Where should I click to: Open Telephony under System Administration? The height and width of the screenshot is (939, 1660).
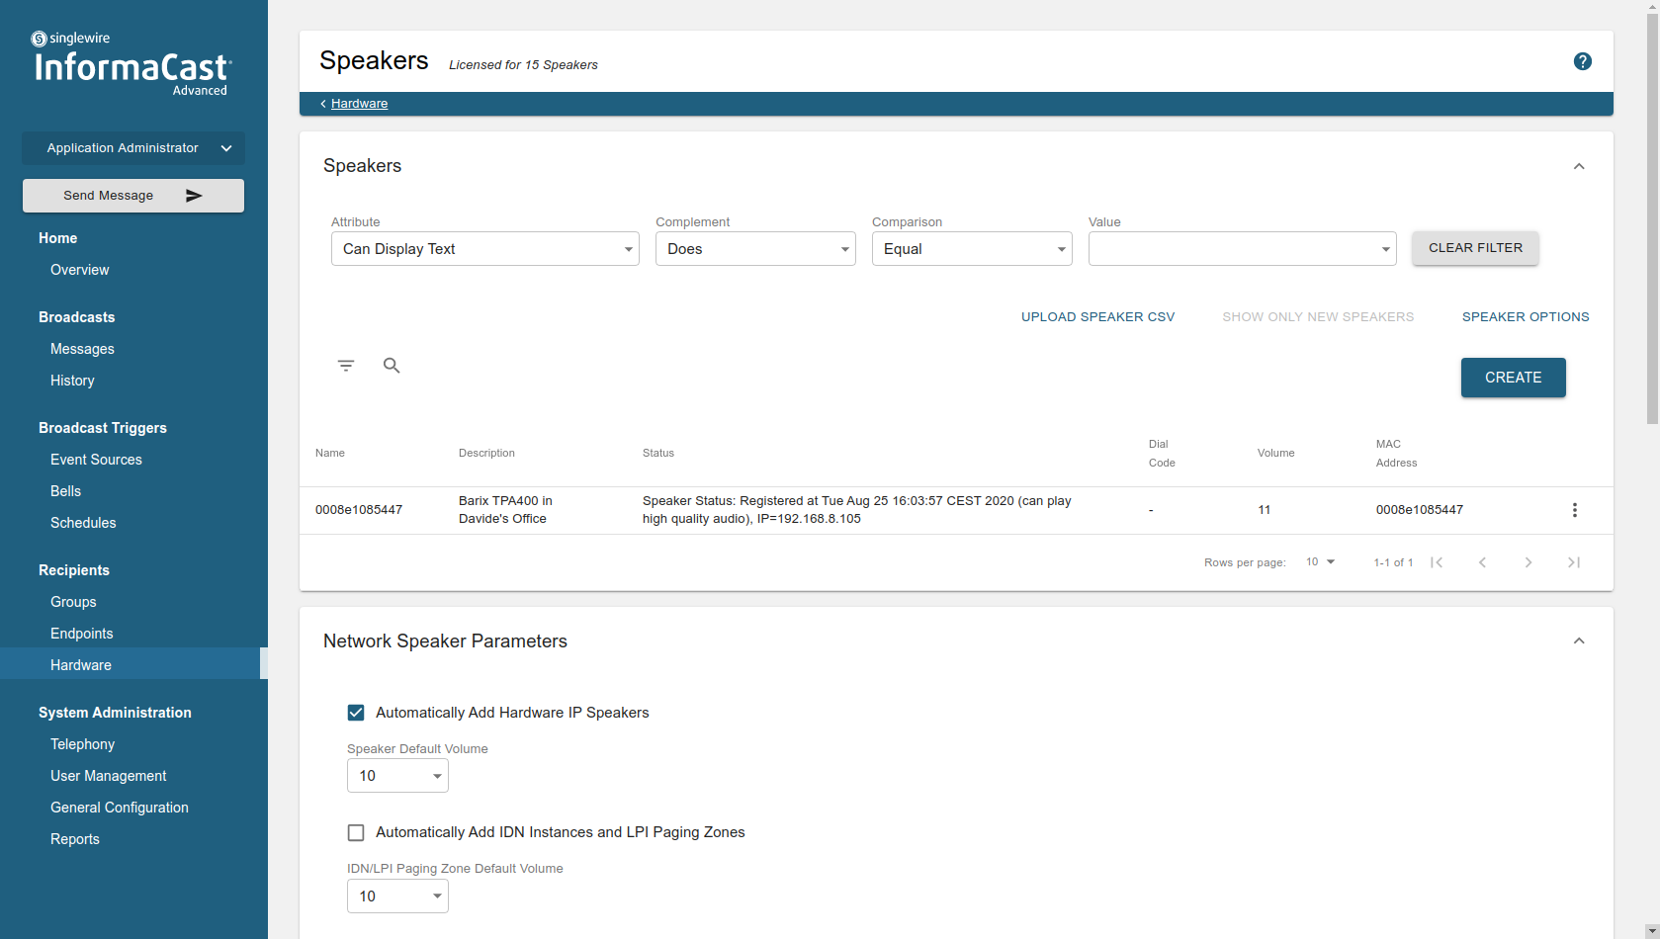point(82,743)
